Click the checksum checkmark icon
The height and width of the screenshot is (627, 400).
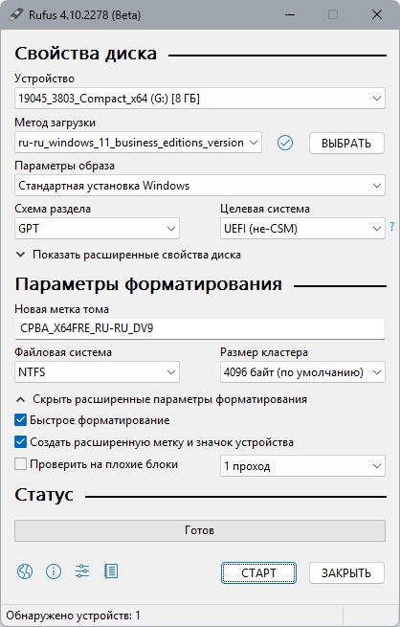(x=285, y=143)
